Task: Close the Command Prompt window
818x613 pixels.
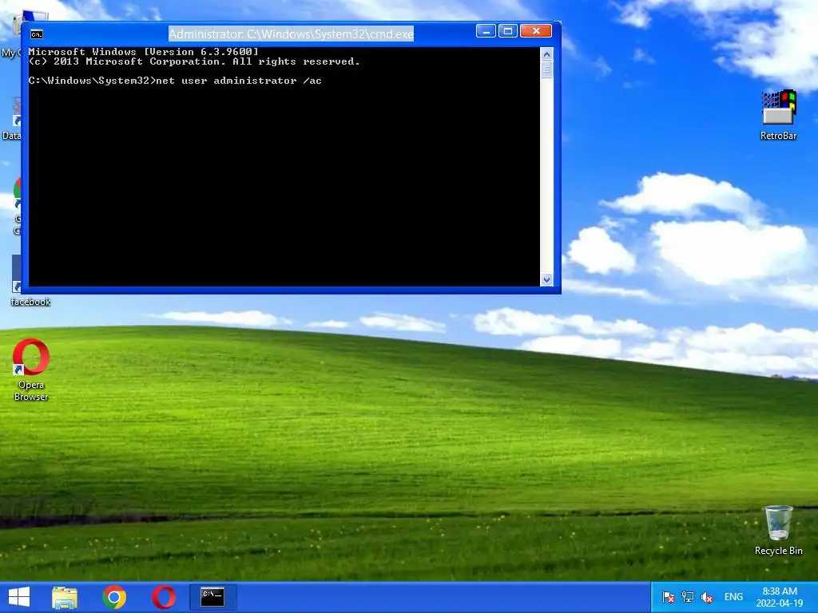Action: tap(536, 31)
